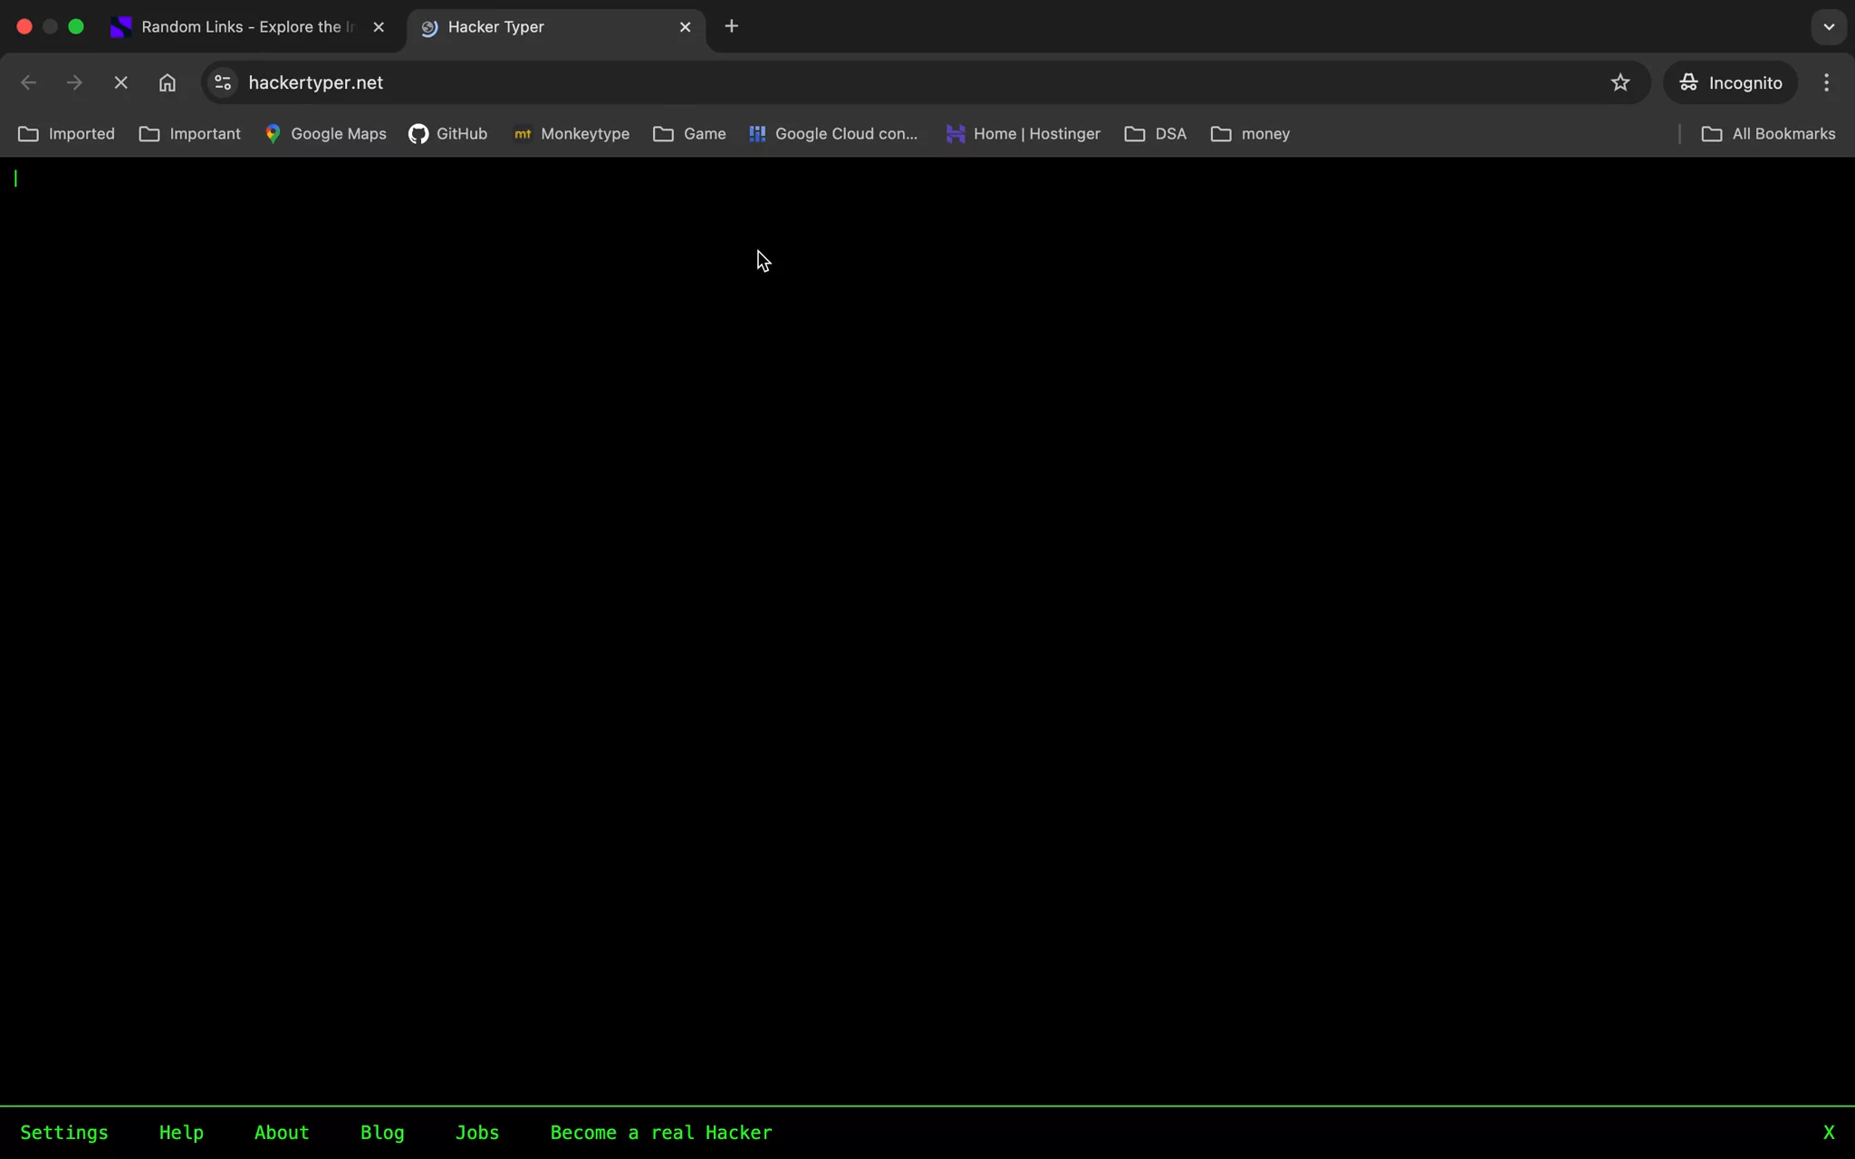Hide the footer bar with the X
Screen dimensions: 1855x1159
tap(1829, 1133)
